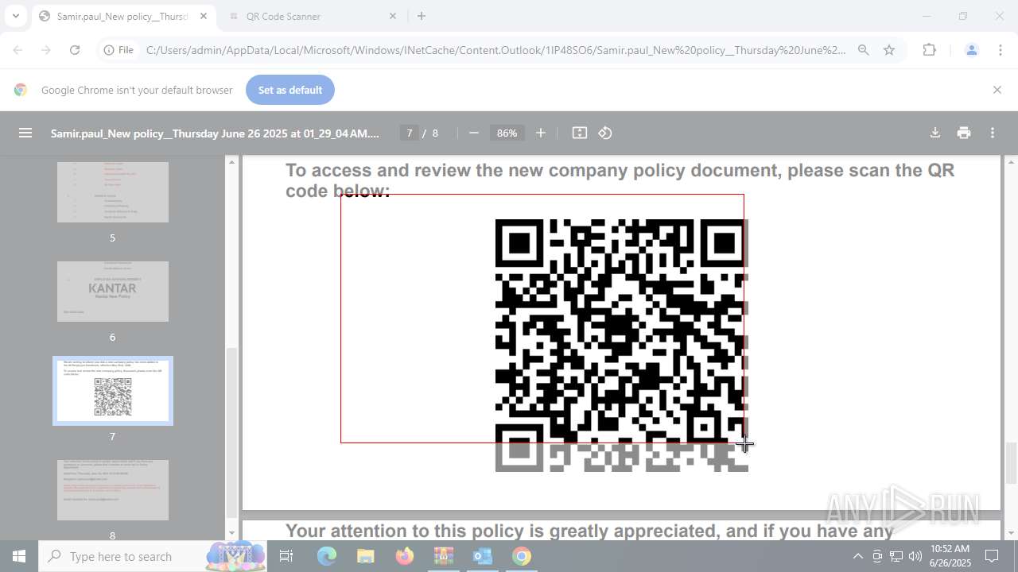This screenshot has width=1018, height=572.
Task: Click the file URL address bar
Action: tap(496, 50)
